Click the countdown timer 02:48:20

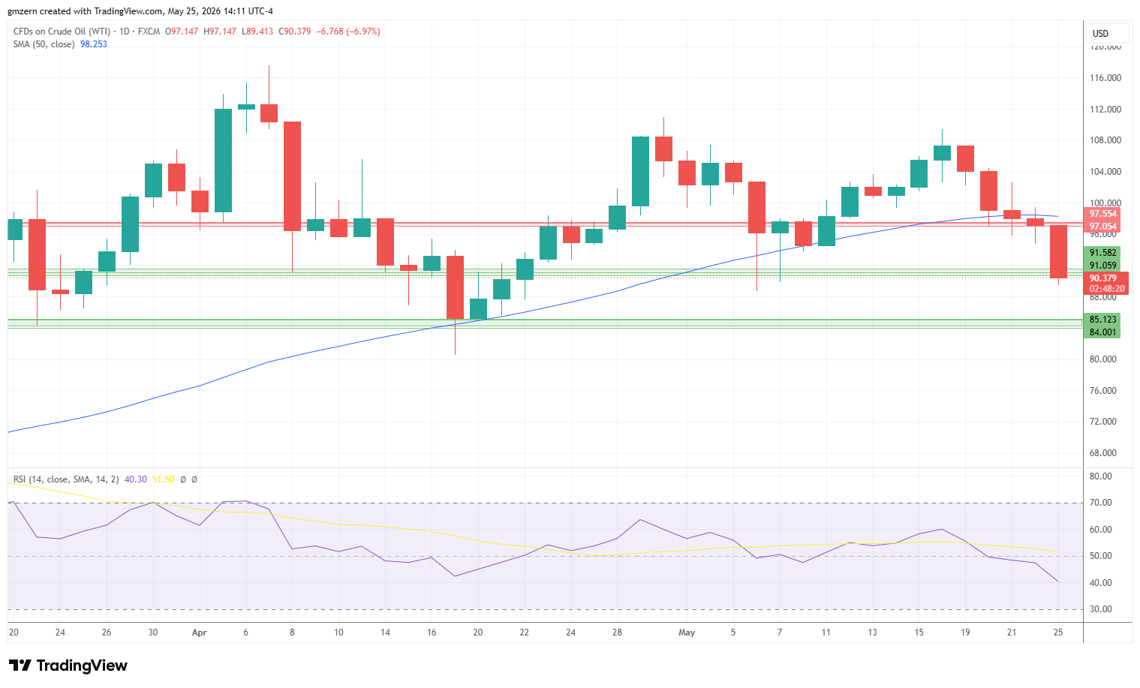pos(1107,289)
